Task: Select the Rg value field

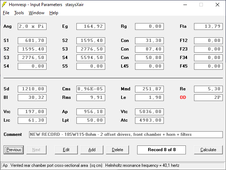Action: coord(149,26)
